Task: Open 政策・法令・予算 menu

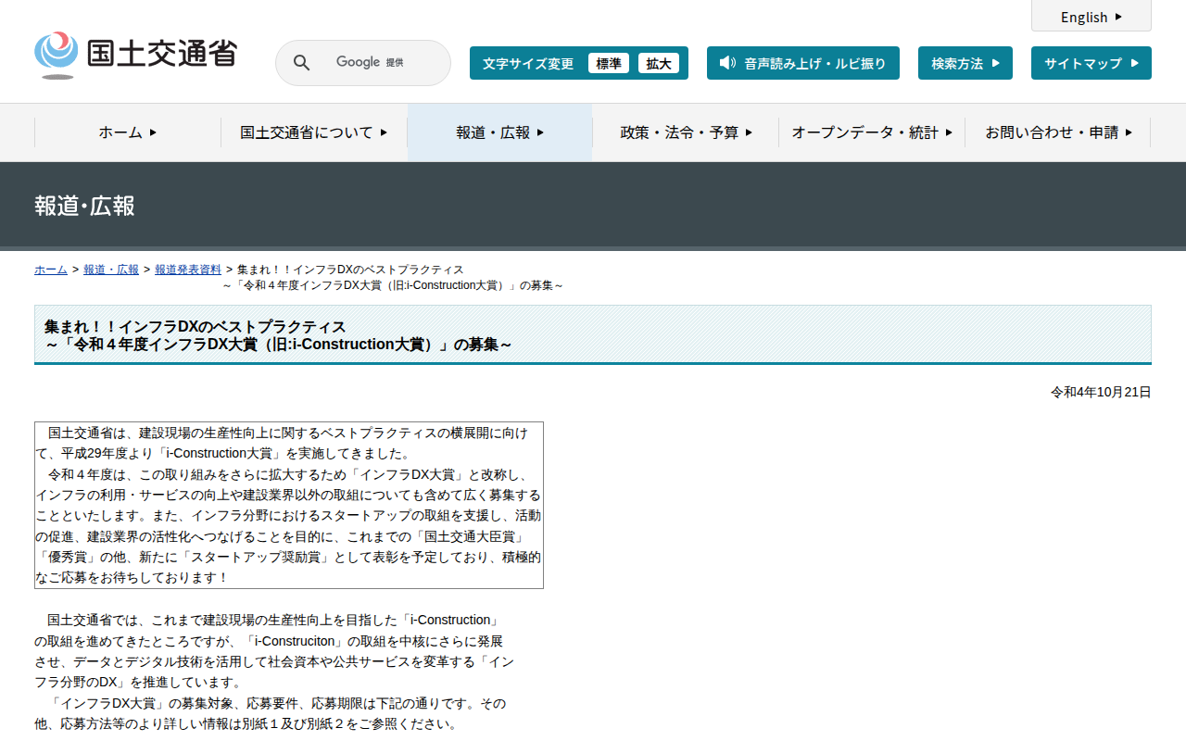Action: tap(686, 132)
